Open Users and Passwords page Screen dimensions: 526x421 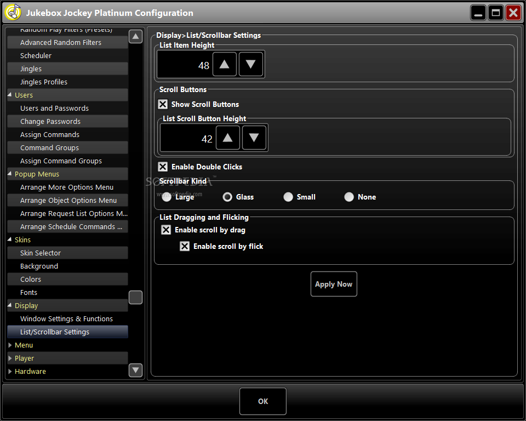(x=67, y=108)
